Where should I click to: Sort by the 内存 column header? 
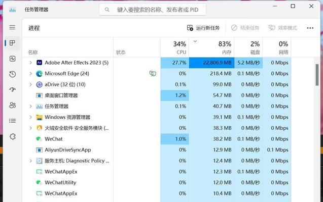(211, 47)
